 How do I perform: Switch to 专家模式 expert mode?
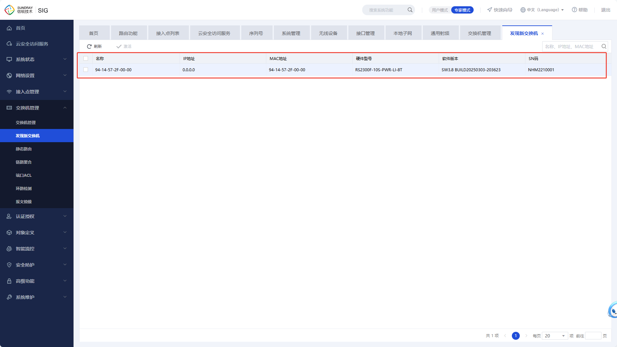(462, 10)
